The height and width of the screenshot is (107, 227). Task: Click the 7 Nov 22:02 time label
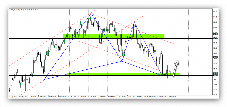pos(131,97)
